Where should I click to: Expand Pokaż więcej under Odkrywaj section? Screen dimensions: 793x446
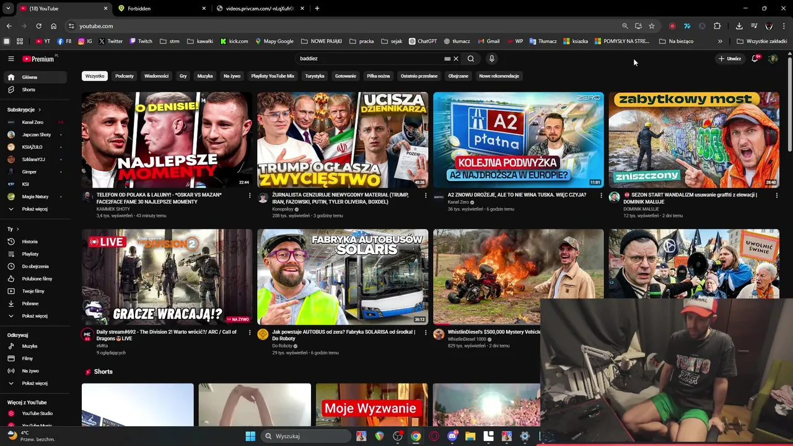35,383
